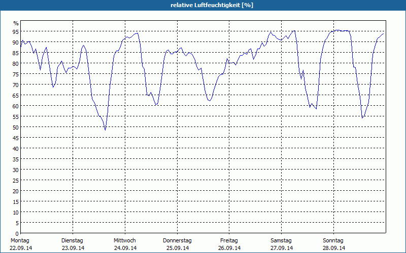406x253 pixels.
Task: Click the date '27.09.14'
Action: click(282, 248)
